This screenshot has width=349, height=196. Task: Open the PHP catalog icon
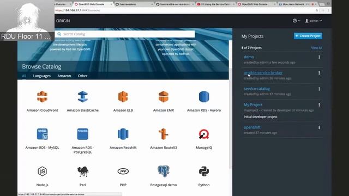[x=123, y=171]
